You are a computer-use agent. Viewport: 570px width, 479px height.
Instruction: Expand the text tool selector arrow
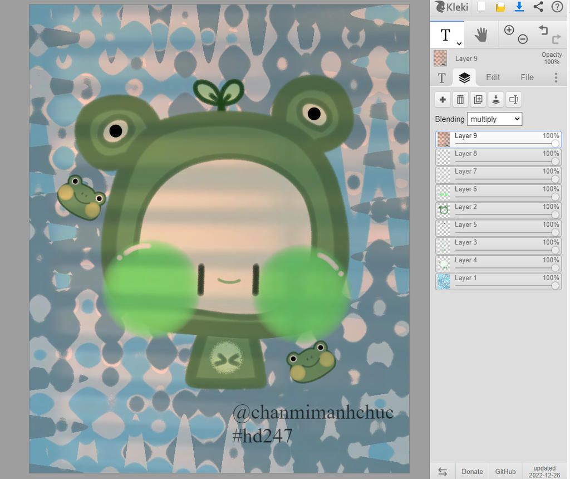pyautogui.click(x=459, y=43)
